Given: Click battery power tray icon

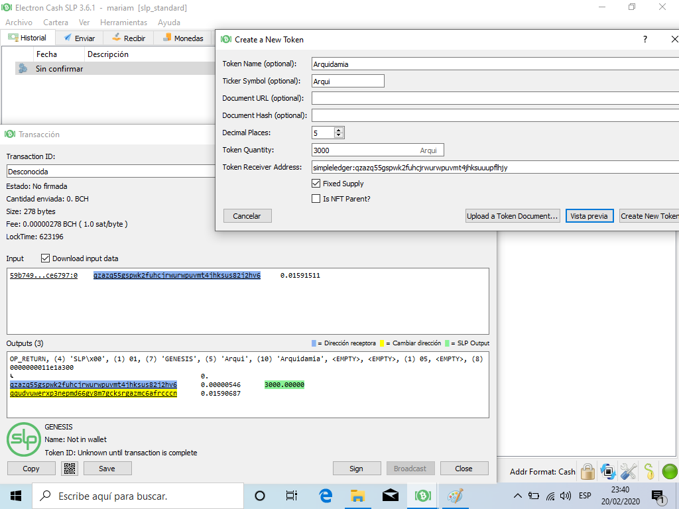Looking at the screenshot, I should tap(534, 496).
